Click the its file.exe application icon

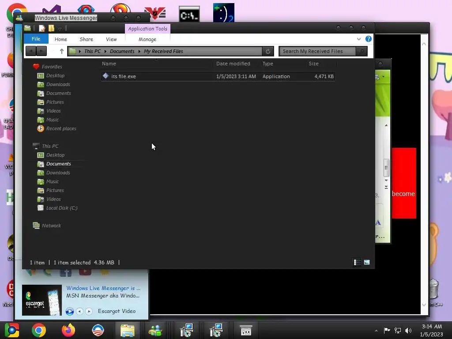click(x=105, y=76)
